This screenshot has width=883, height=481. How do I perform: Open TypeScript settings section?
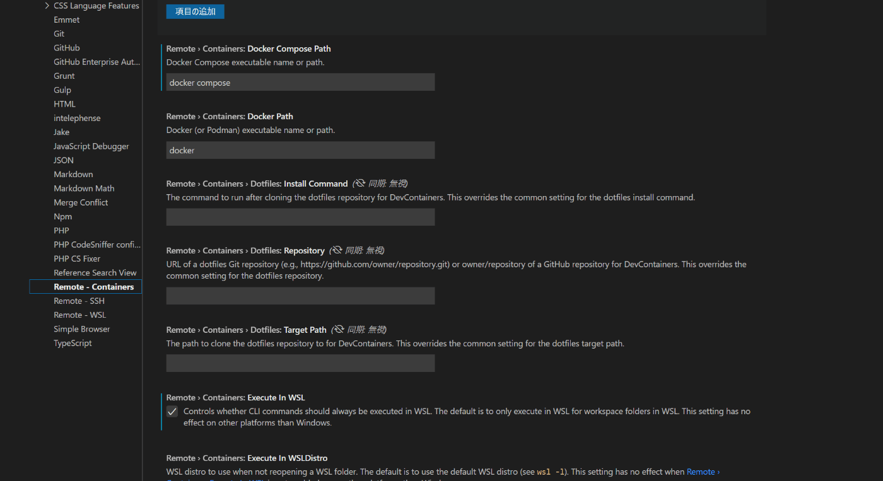73,344
